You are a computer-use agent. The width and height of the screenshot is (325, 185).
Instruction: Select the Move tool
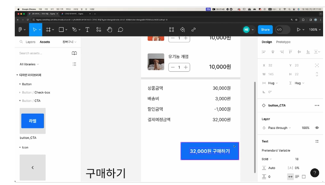point(34,29)
